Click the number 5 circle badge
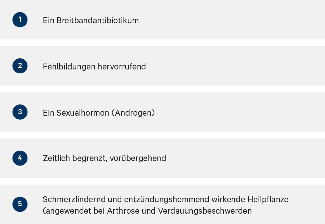Screen dimensions: 325x224 [x=20, y=204]
